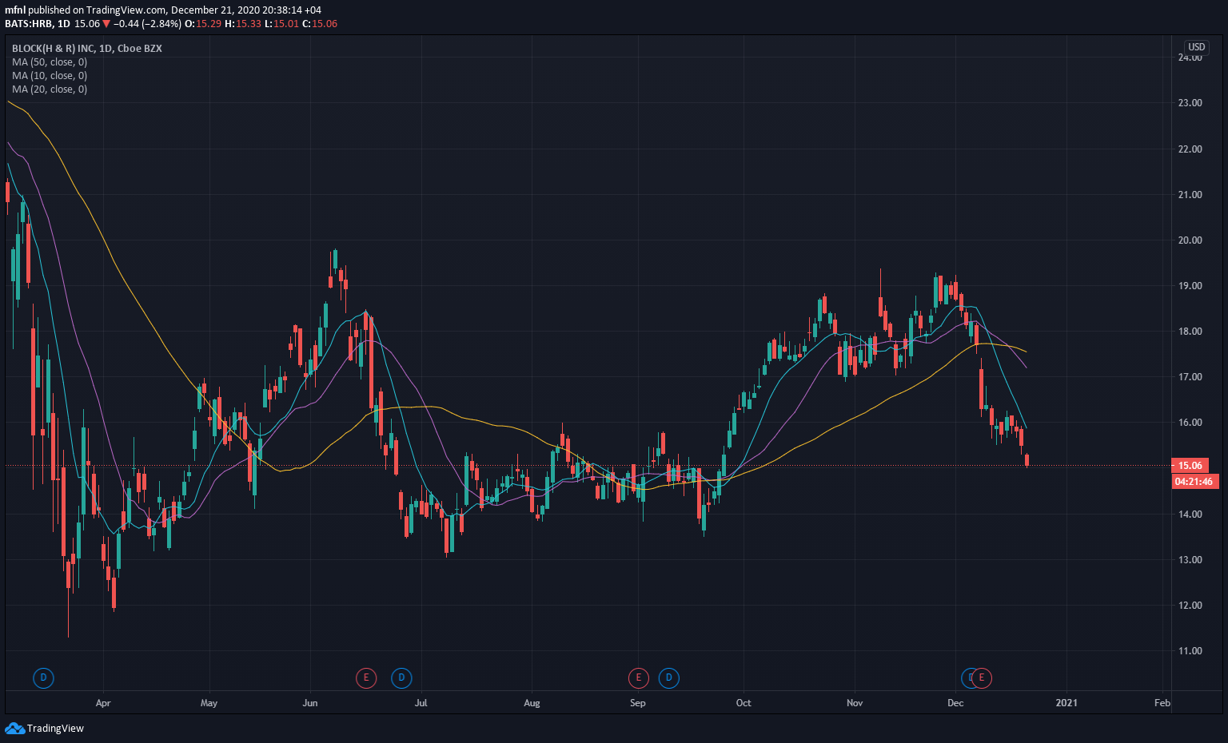Click the current price label 15.06
The image size is (1228, 743).
[x=1190, y=465]
